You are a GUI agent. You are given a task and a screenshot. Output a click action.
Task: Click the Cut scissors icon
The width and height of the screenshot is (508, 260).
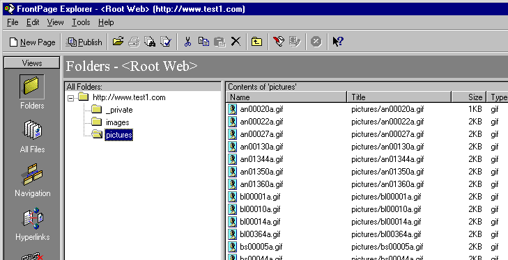[x=187, y=42]
